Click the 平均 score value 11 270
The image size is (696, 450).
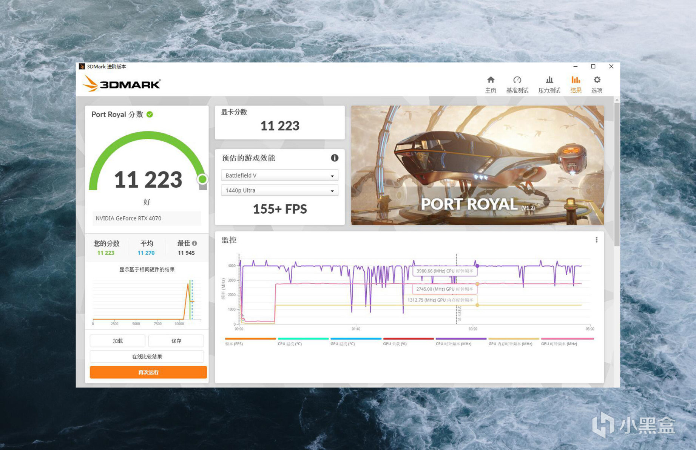pyautogui.click(x=146, y=253)
